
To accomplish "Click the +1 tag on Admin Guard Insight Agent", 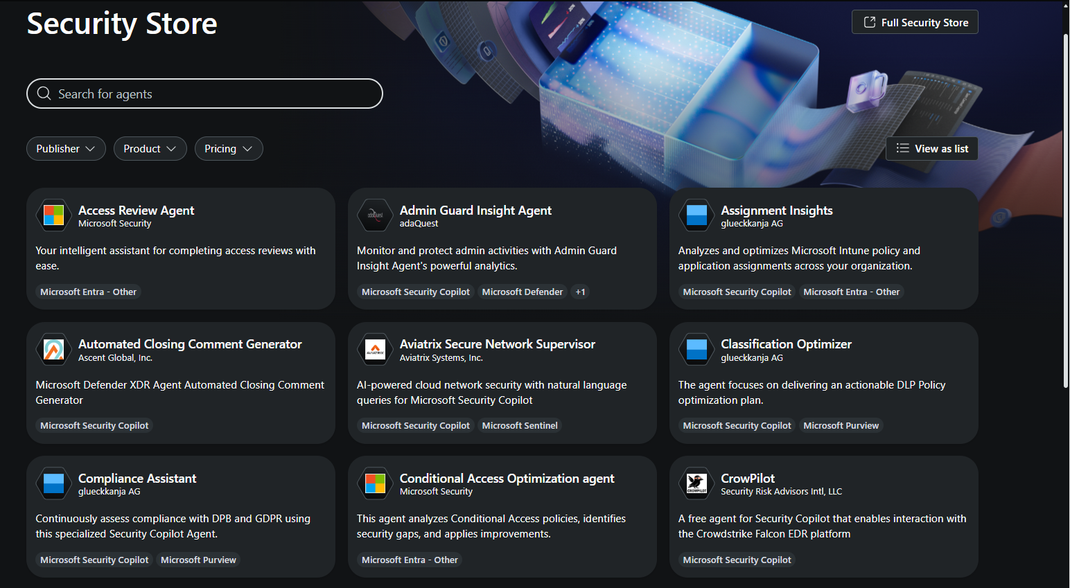I will [x=581, y=292].
